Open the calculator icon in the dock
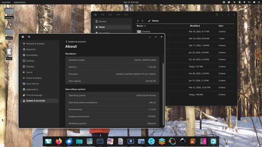The width and height of the screenshot is (262, 147). coord(203,141)
